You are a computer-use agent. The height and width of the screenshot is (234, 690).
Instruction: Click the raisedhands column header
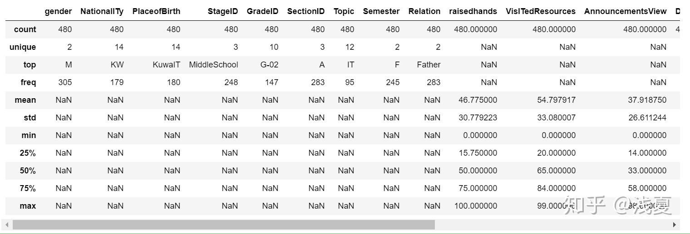pyautogui.click(x=473, y=11)
